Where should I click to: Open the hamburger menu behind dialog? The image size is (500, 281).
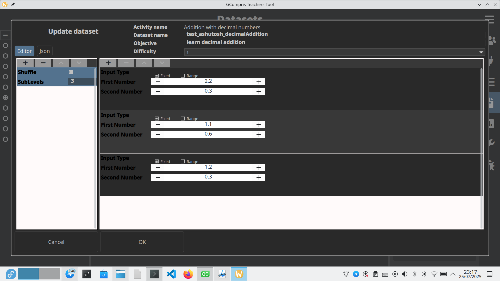489,19
